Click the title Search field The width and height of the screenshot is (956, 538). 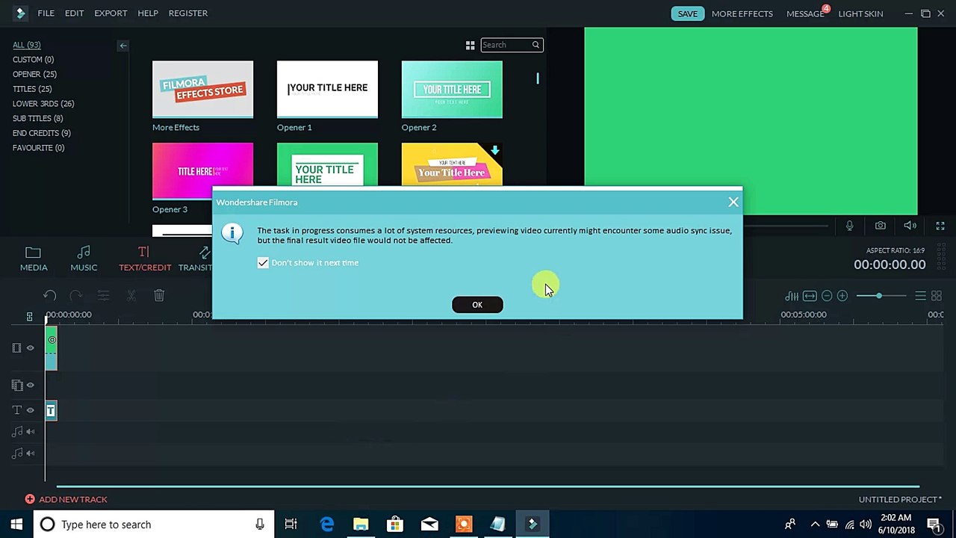512,45
